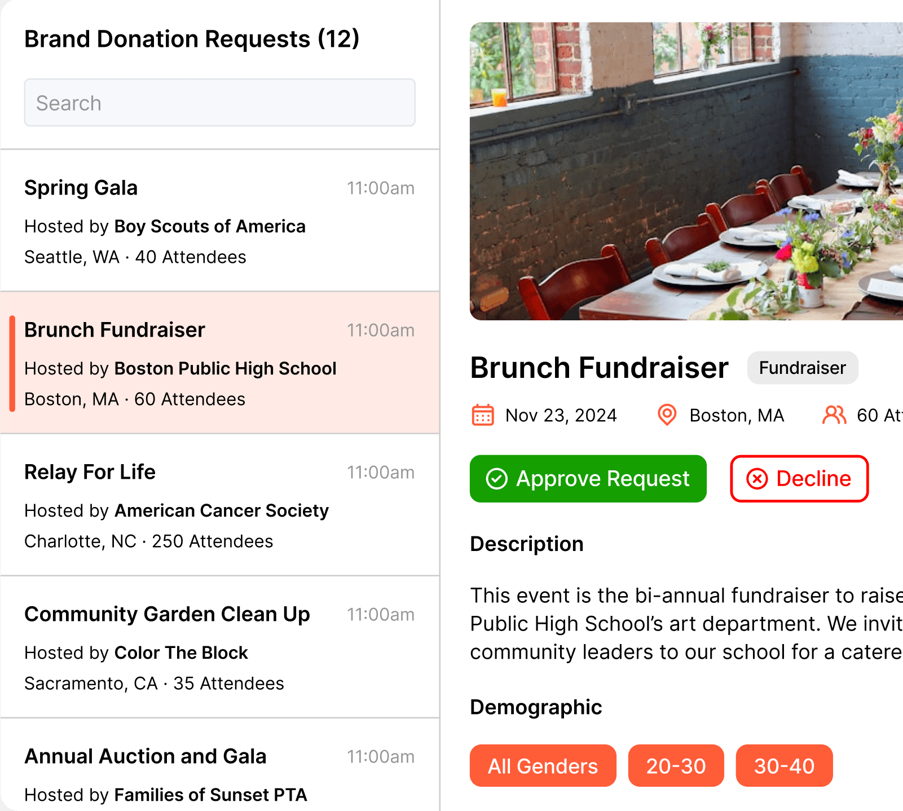Select the 30-40 demographic tag

pyautogui.click(x=784, y=765)
